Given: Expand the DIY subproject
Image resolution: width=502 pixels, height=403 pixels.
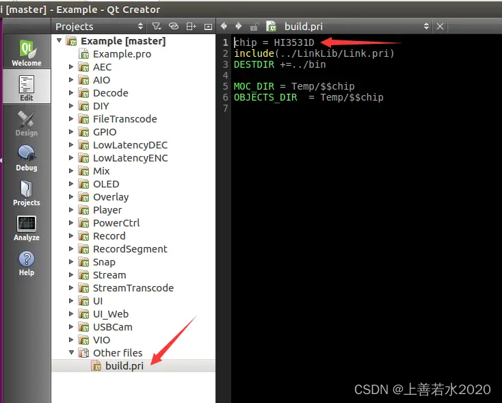Looking at the screenshot, I should pyautogui.click(x=71, y=106).
